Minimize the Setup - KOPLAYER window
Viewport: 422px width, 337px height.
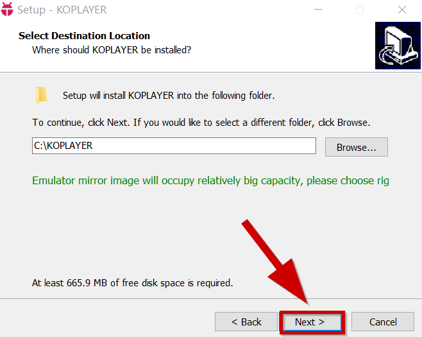[x=318, y=10]
